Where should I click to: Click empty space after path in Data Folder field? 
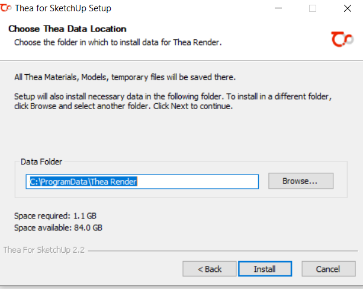197,182
